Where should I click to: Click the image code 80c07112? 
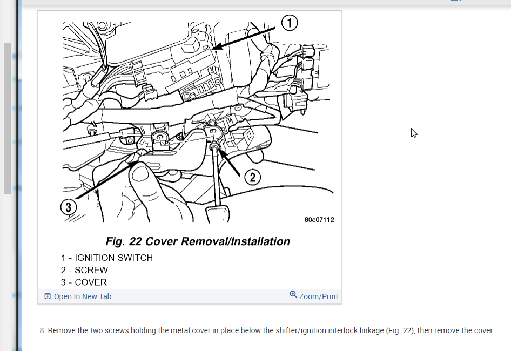click(x=319, y=220)
